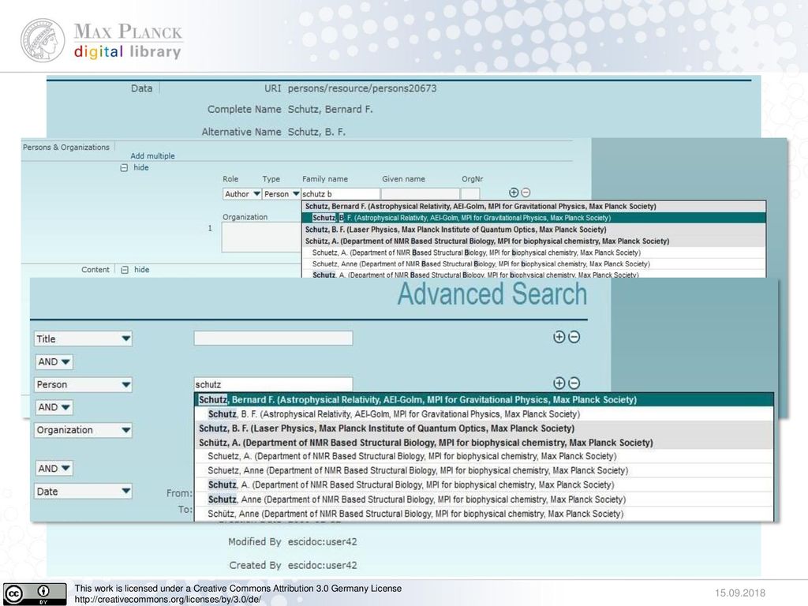
Task: Click the Modified By value 'escidoc:user42'
Action: pos(323,541)
